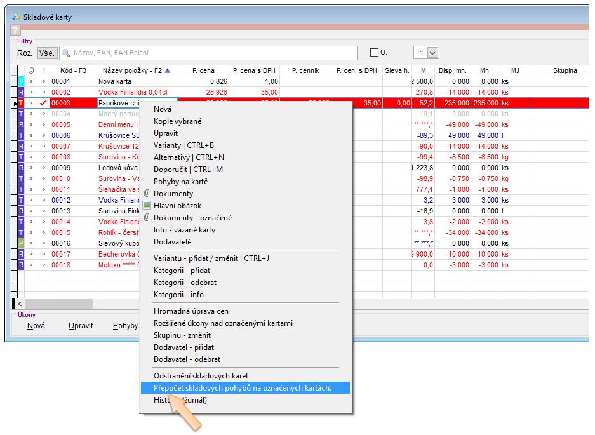
Task: Toggle red checkmark on row 00003
Action: point(43,103)
